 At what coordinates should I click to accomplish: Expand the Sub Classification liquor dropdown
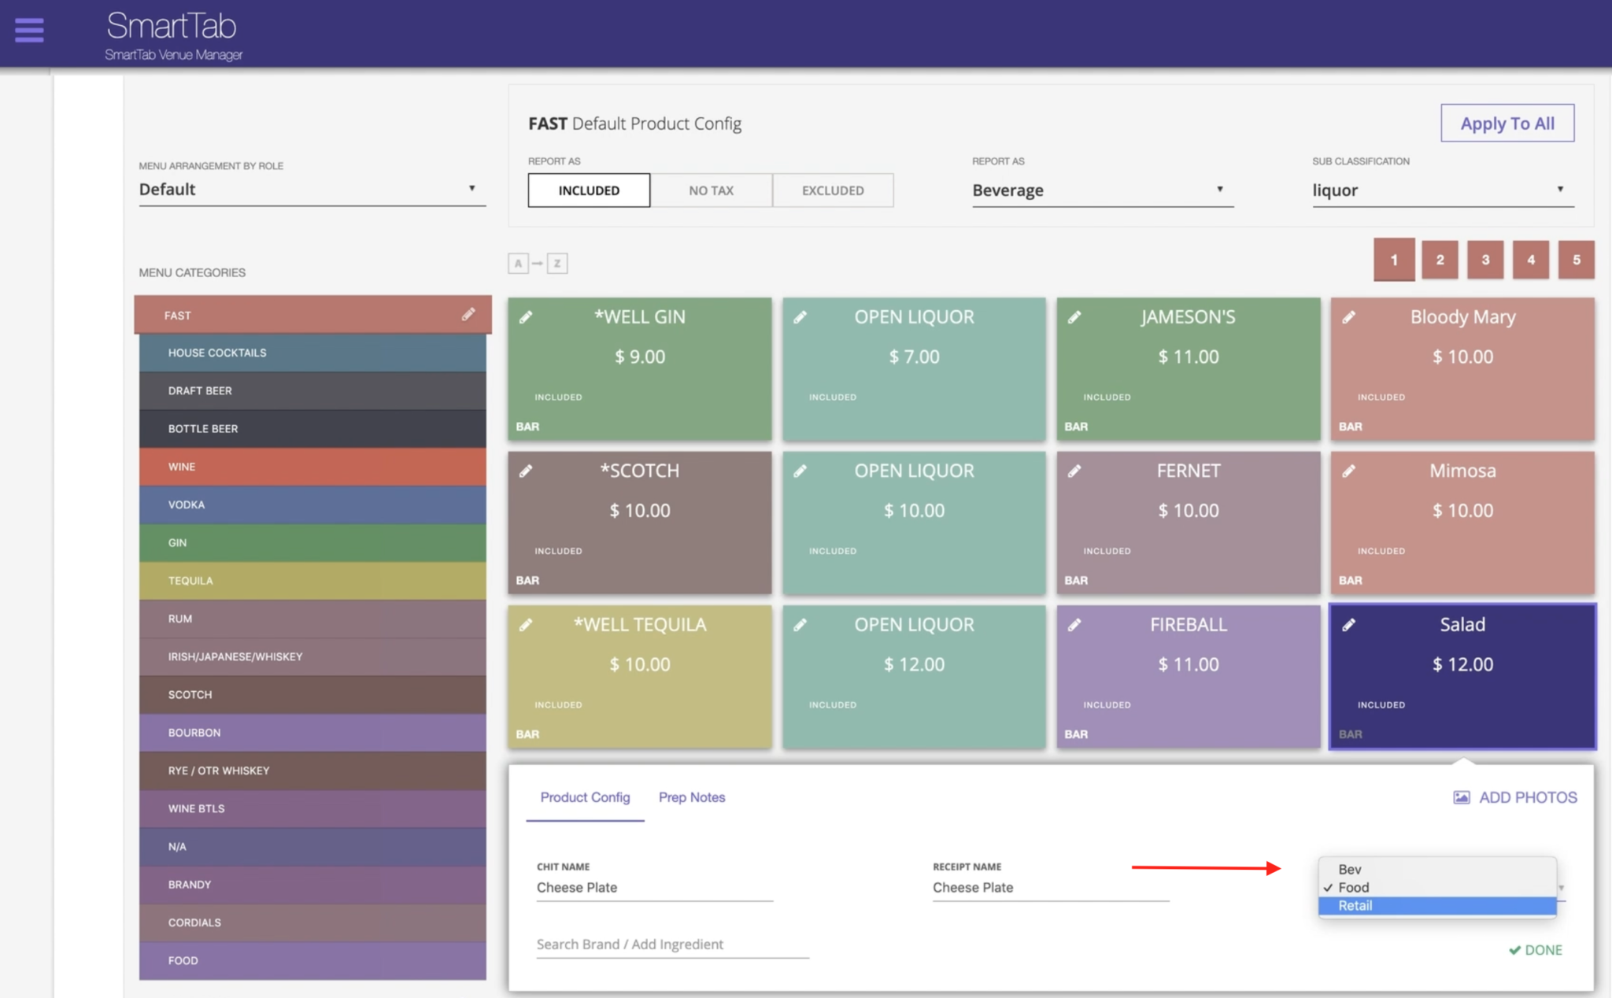coord(1442,190)
